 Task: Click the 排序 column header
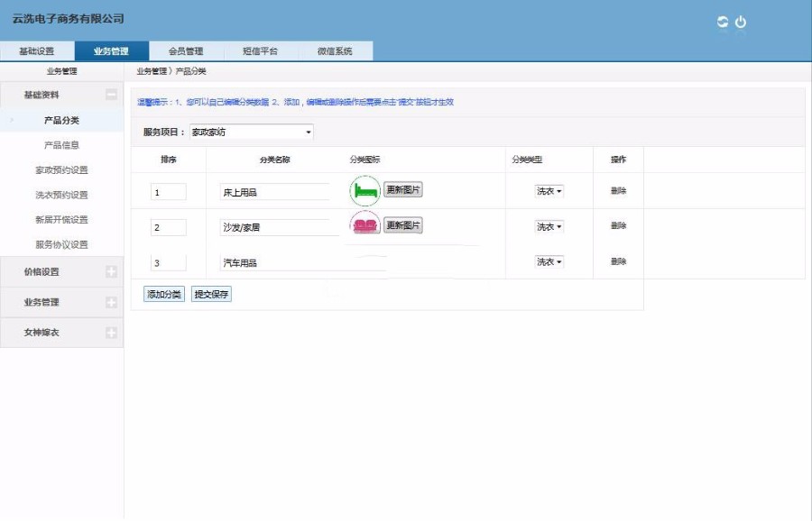pyautogui.click(x=169, y=160)
